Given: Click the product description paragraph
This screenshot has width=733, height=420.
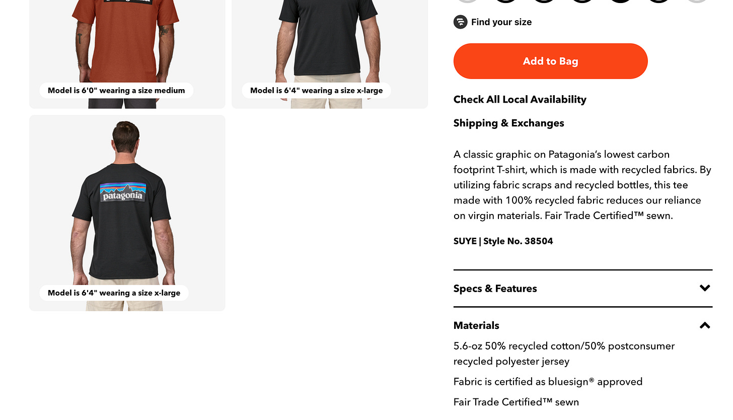Looking at the screenshot, I should click(582, 185).
